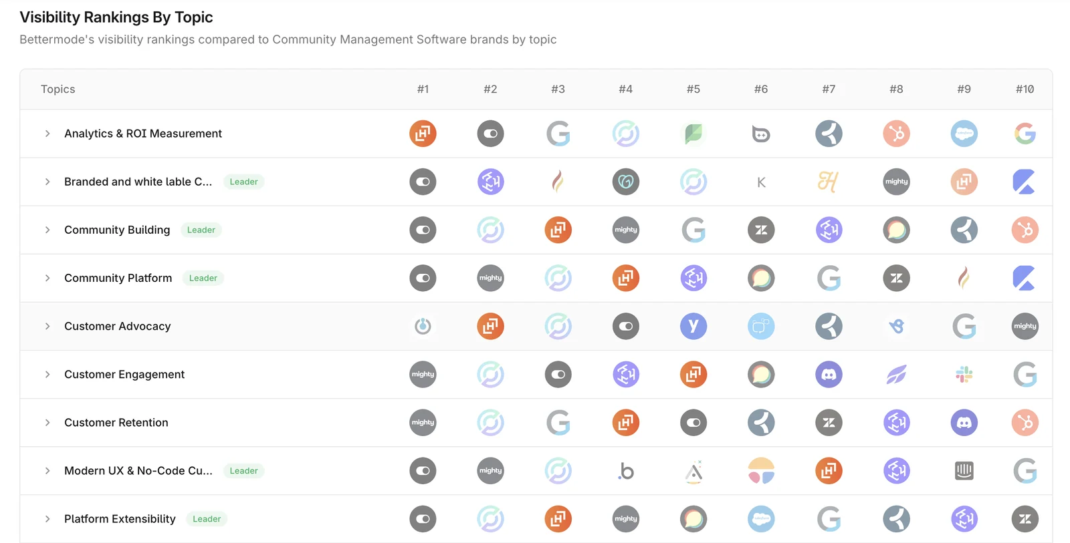Viewport: 1070px width, 543px height.
Task: Click the Discord #9 logo in Customer Retention row
Action: coord(964,422)
